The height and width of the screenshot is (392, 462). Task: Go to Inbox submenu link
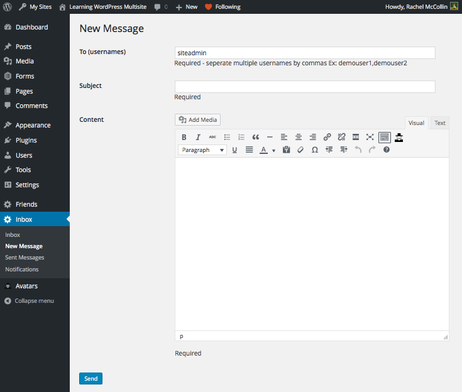click(13, 235)
